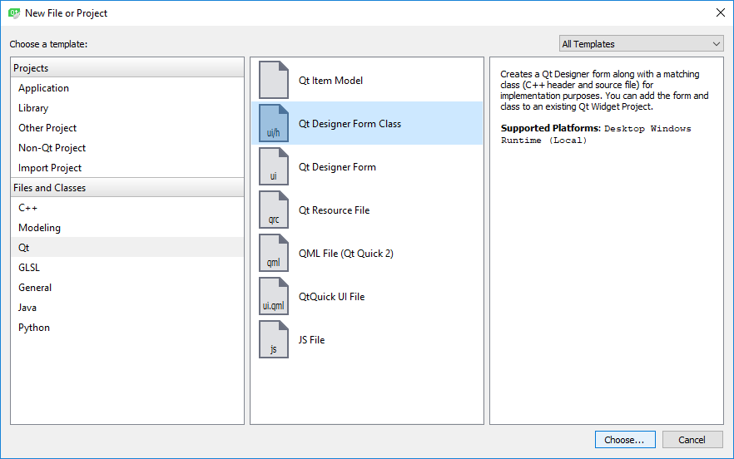
Task: Choose the Library project category
Action: (33, 108)
